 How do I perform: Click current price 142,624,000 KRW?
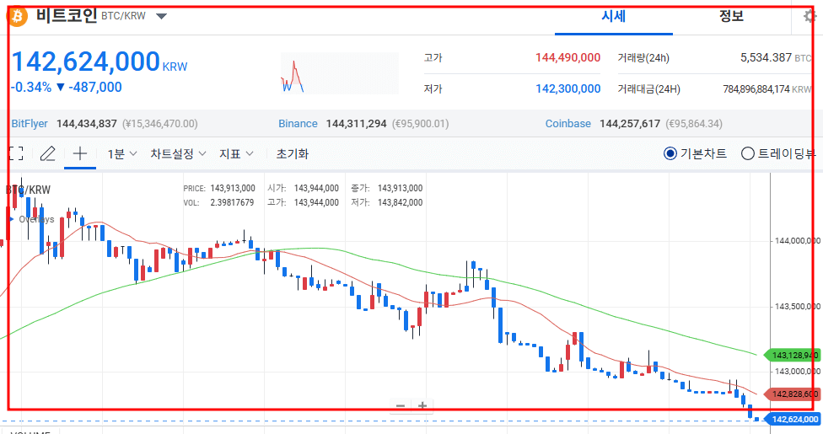pos(100,62)
